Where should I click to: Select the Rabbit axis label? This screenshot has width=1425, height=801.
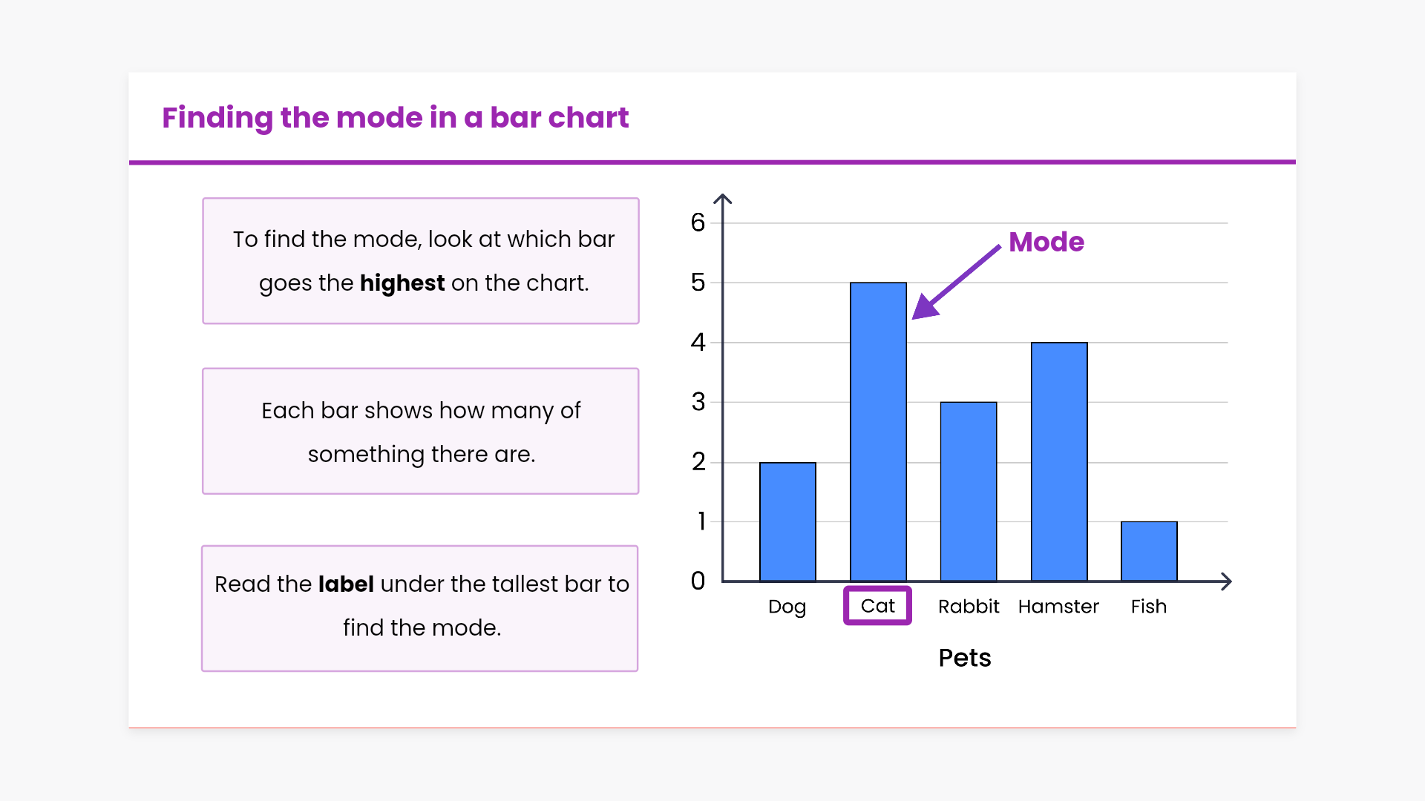[x=969, y=607]
